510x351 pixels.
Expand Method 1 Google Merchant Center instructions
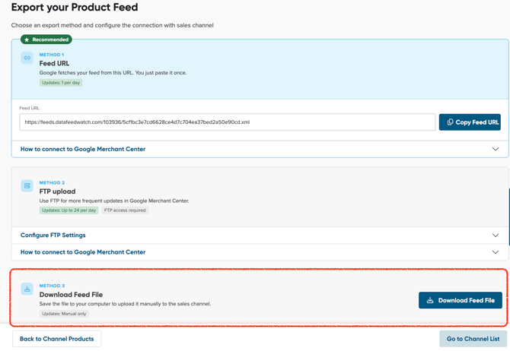pyautogui.click(x=260, y=149)
